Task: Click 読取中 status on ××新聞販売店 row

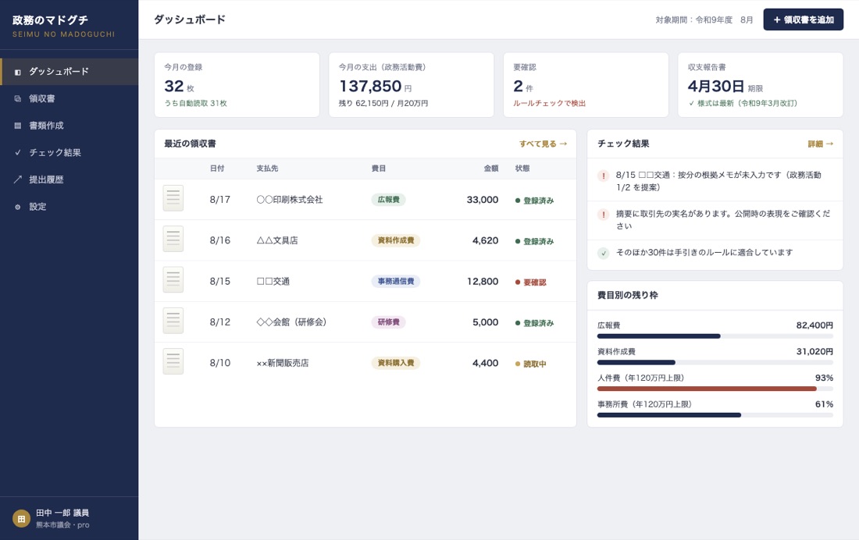Action: click(530, 364)
